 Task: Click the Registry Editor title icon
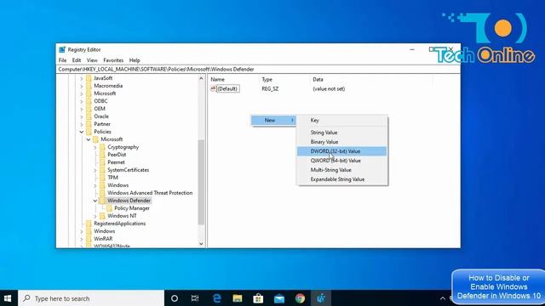[x=62, y=49]
